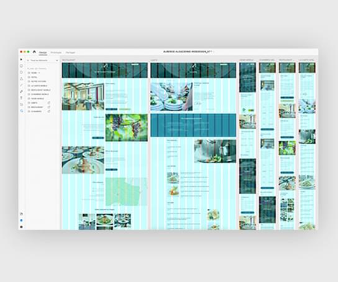Select the RESTAURANT artboard header image
Viewport: 338px width, 282px height.
[105, 70]
